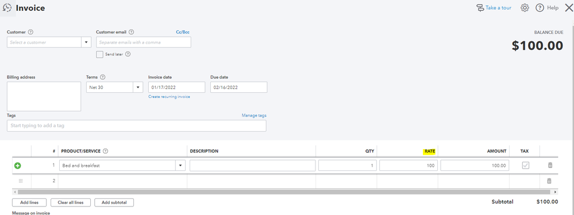Open the Customer dropdown arrow
This screenshot has width=574, height=215.
click(x=86, y=42)
